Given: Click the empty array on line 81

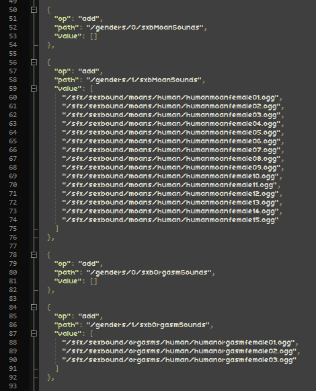Looking at the screenshot, I should tap(93, 281).
